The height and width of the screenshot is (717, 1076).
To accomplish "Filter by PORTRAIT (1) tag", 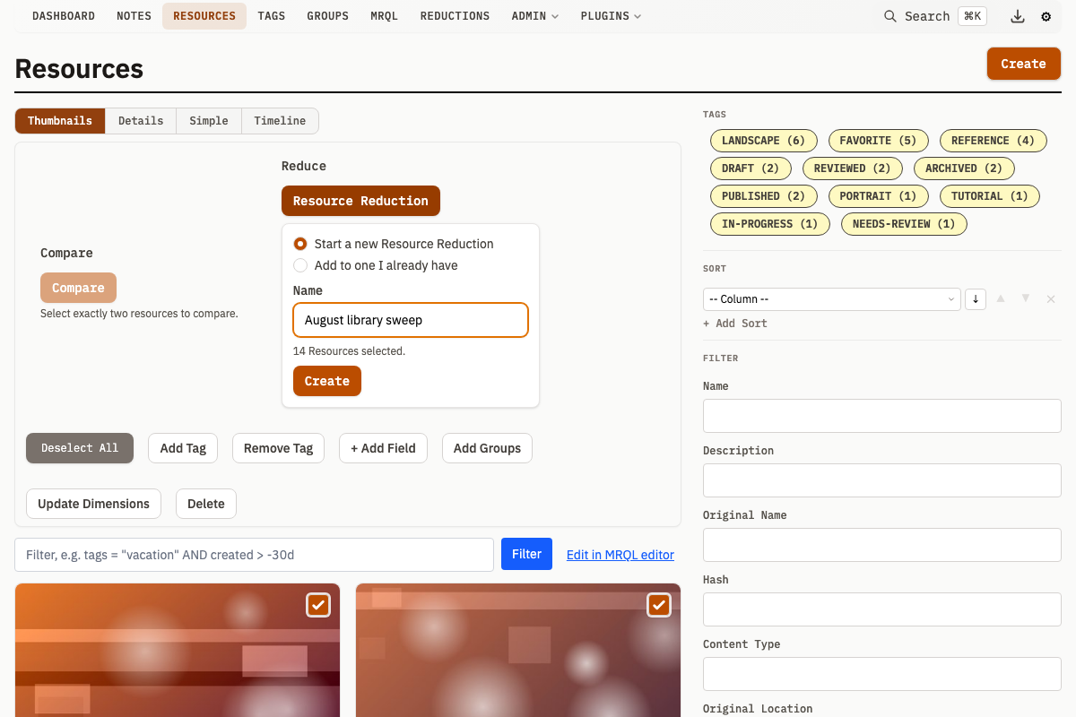I will coord(878,196).
